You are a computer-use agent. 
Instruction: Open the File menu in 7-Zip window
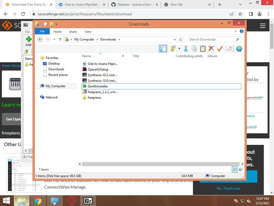[x=27, y=32]
